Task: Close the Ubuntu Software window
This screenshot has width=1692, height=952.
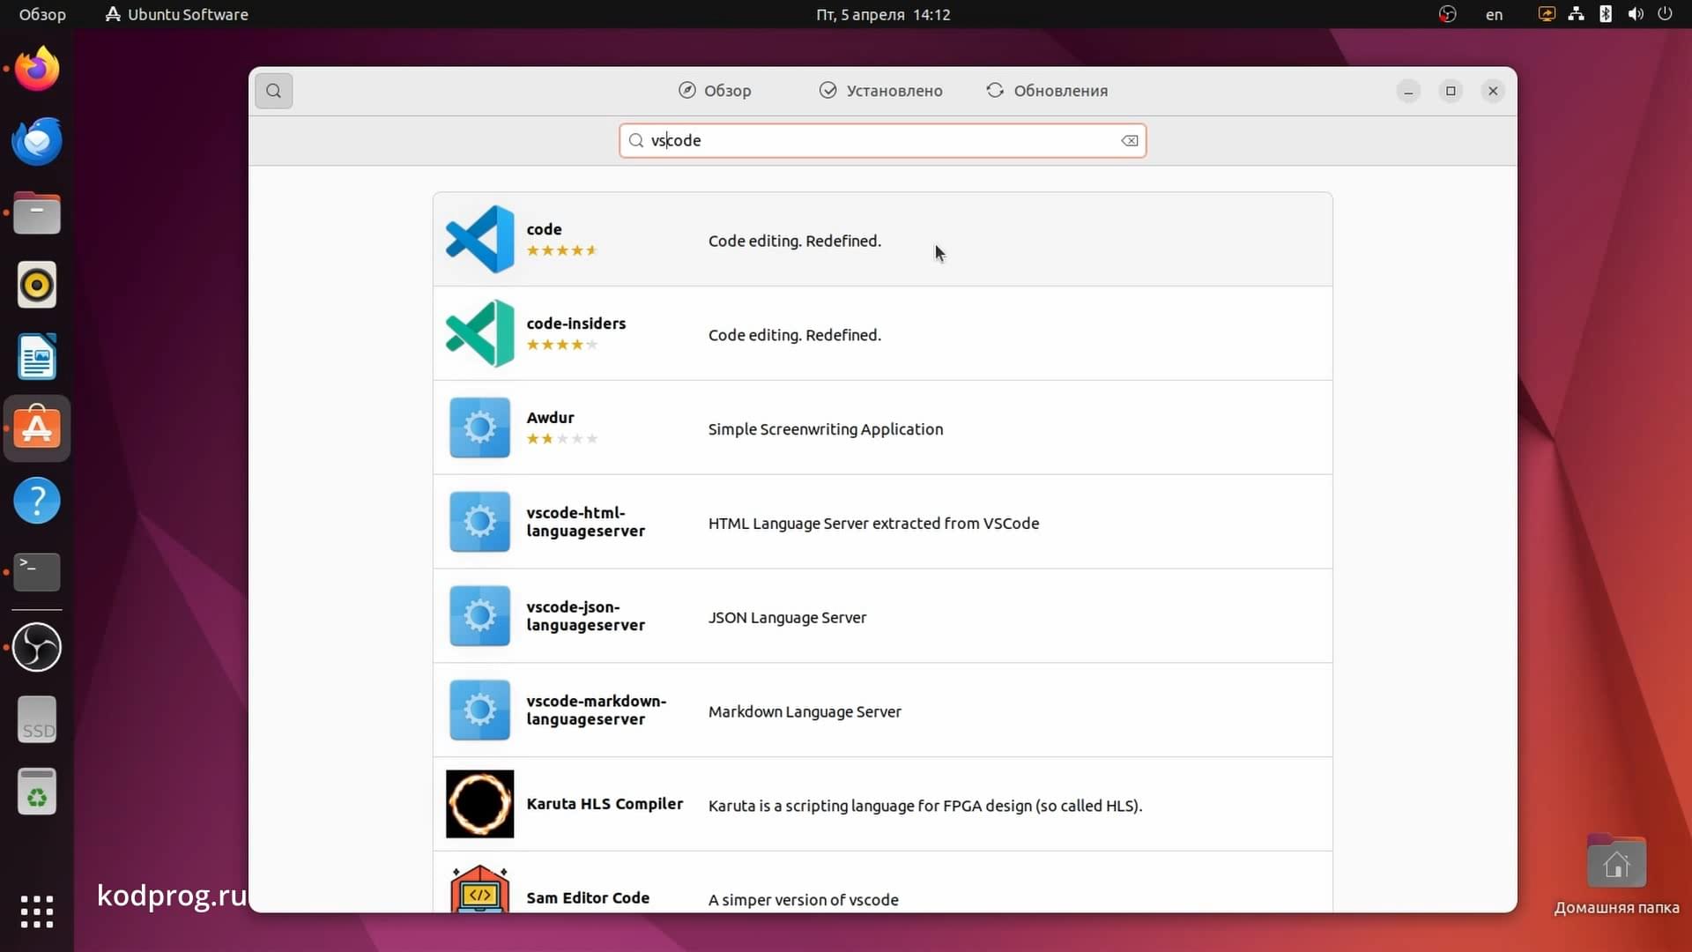Action: (x=1493, y=91)
